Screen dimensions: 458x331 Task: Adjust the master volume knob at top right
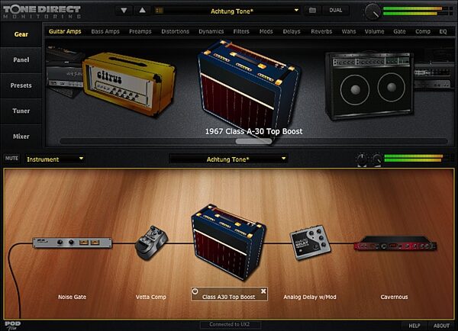point(373,12)
